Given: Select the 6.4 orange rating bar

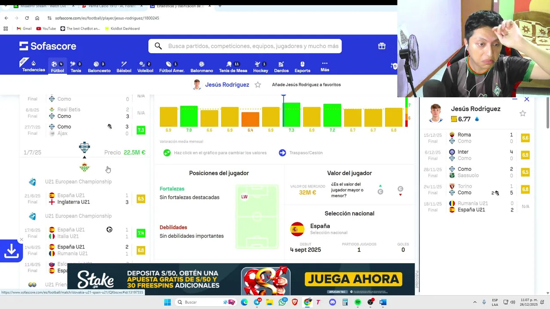Looking at the screenshot, I should point(250,119).
